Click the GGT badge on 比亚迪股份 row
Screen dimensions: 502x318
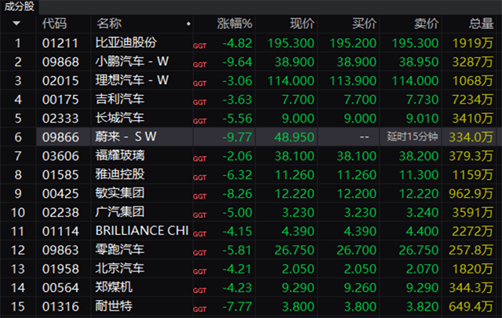pos(200,46)
